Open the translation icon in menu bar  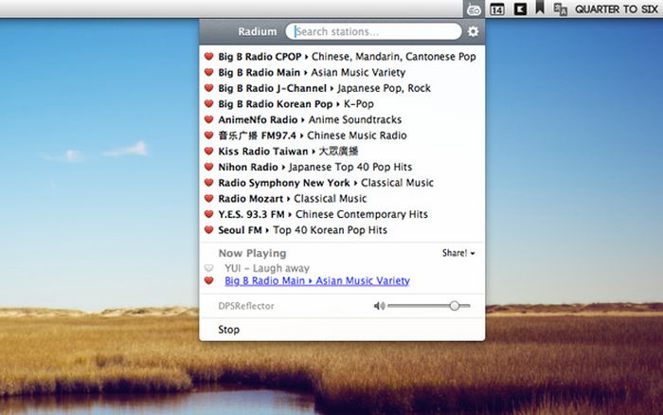click(560, 9)
